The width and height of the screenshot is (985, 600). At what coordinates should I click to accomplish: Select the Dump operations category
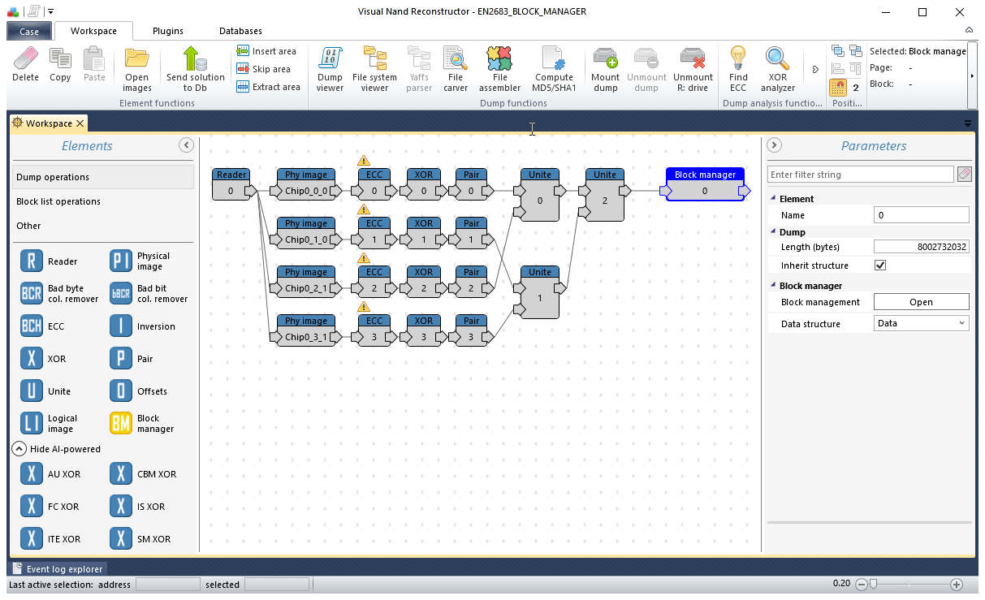pyautogui.click(x=103, y=177)
